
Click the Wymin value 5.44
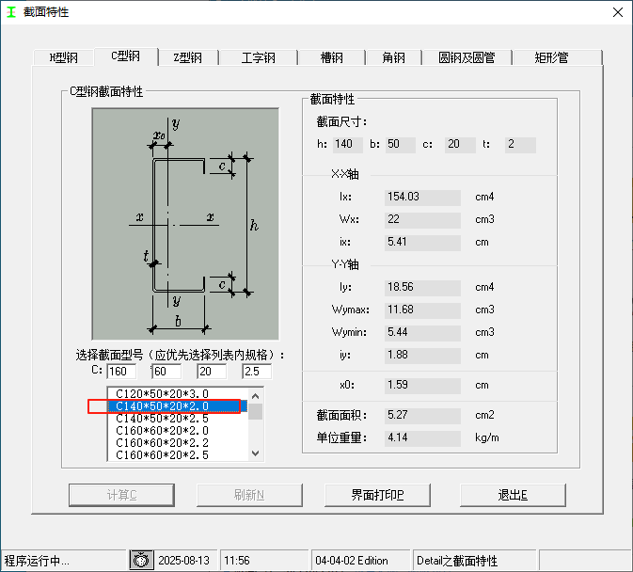422,333
